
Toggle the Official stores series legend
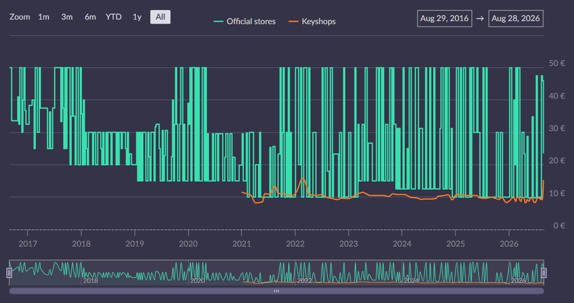tap(244, 21)
